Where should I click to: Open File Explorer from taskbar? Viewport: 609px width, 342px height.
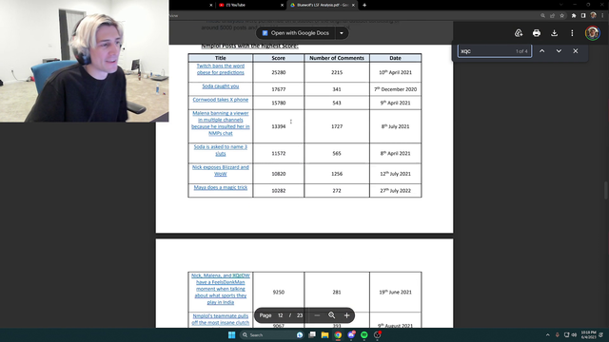(325, 335)
